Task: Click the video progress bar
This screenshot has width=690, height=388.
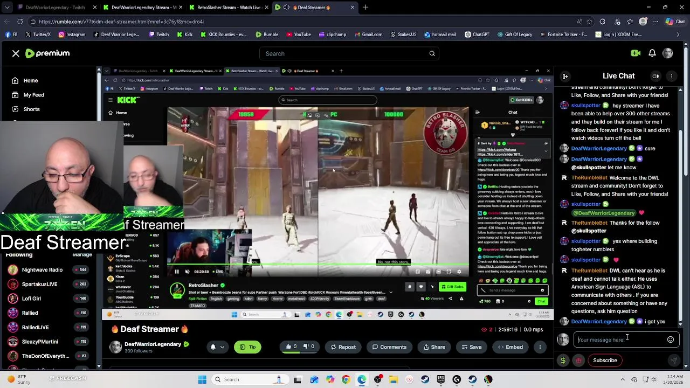Action: [318, 265]
